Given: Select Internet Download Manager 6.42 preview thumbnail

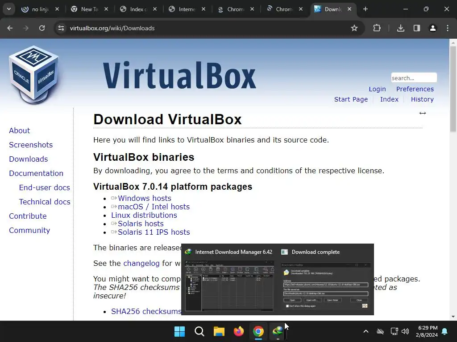Looking at the screenshot, I should pos(229,280).
